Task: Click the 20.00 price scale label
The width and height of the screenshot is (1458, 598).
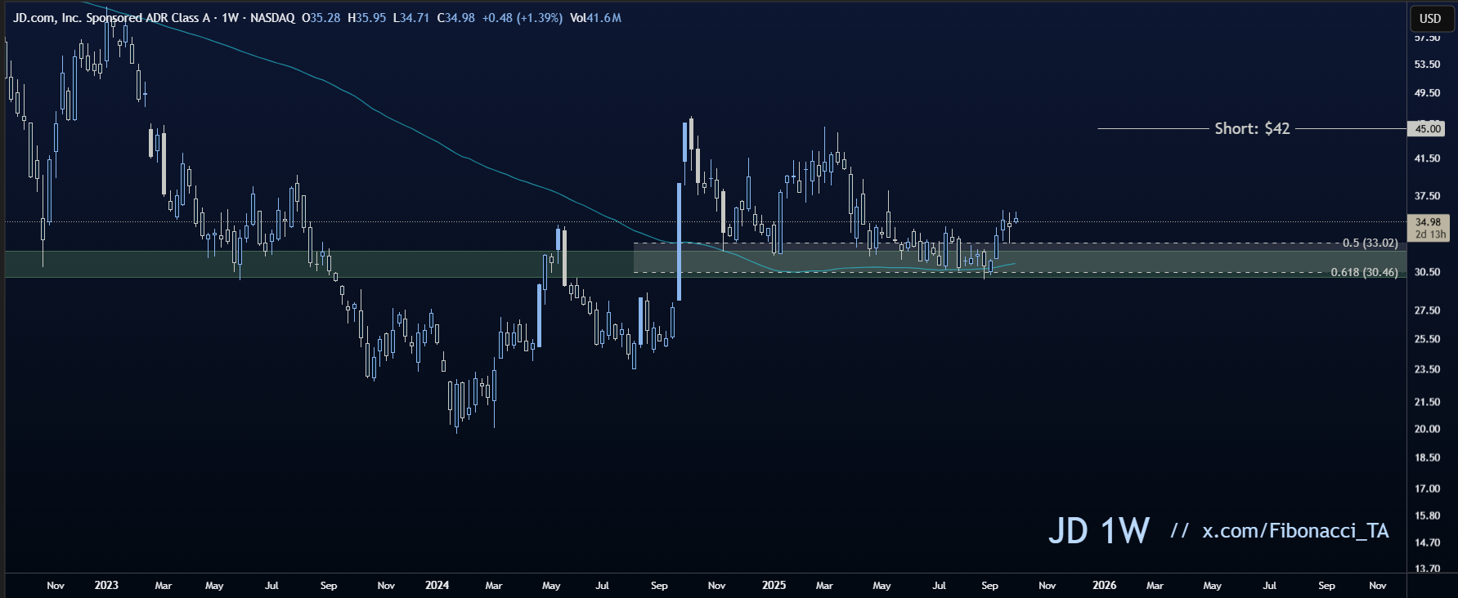Action: [x=1427, y=429]
